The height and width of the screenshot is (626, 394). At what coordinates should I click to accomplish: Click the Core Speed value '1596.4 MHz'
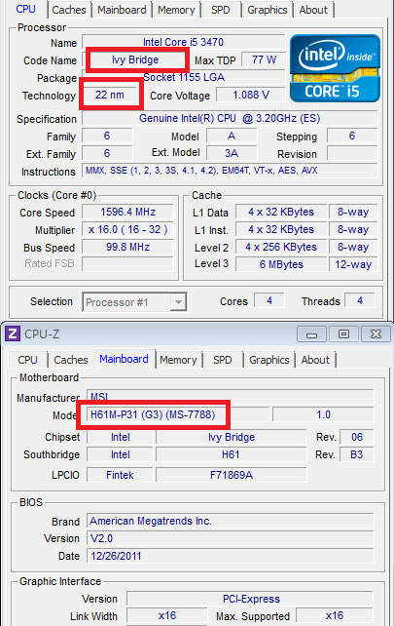[127, 212]
